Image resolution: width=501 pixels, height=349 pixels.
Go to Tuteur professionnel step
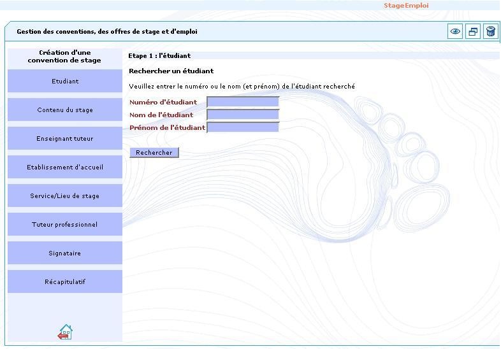tap(65, 225)
